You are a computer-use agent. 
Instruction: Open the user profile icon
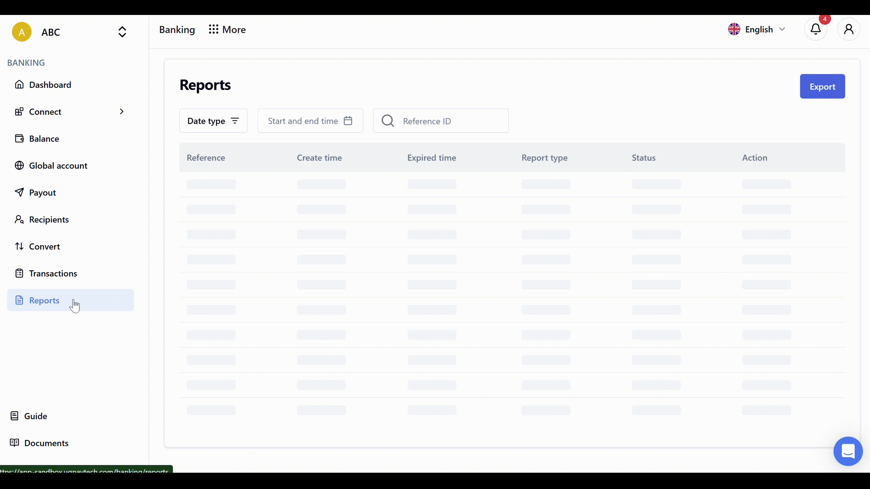pos(849,29)
